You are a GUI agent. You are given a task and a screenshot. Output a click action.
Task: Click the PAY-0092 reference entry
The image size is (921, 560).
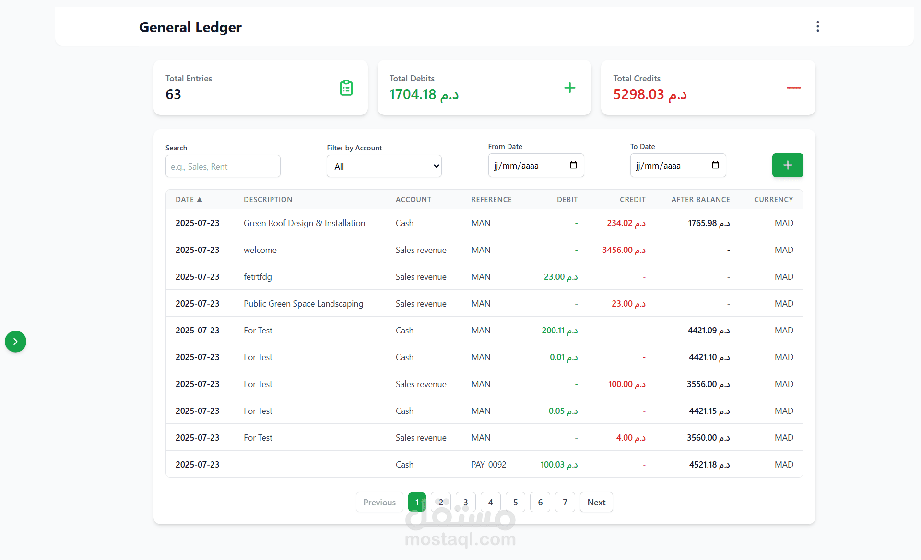pos(488,465)
